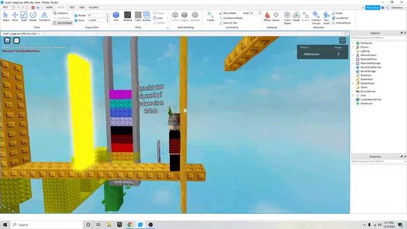Screen dimensions: 407x229
Task: Click the Surface tool icon
Action: point(146,17)
